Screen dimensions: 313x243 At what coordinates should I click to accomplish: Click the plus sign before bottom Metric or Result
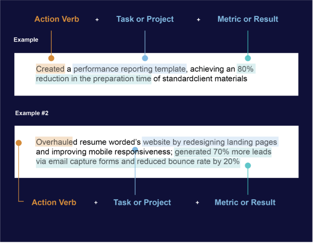[197, 203]
